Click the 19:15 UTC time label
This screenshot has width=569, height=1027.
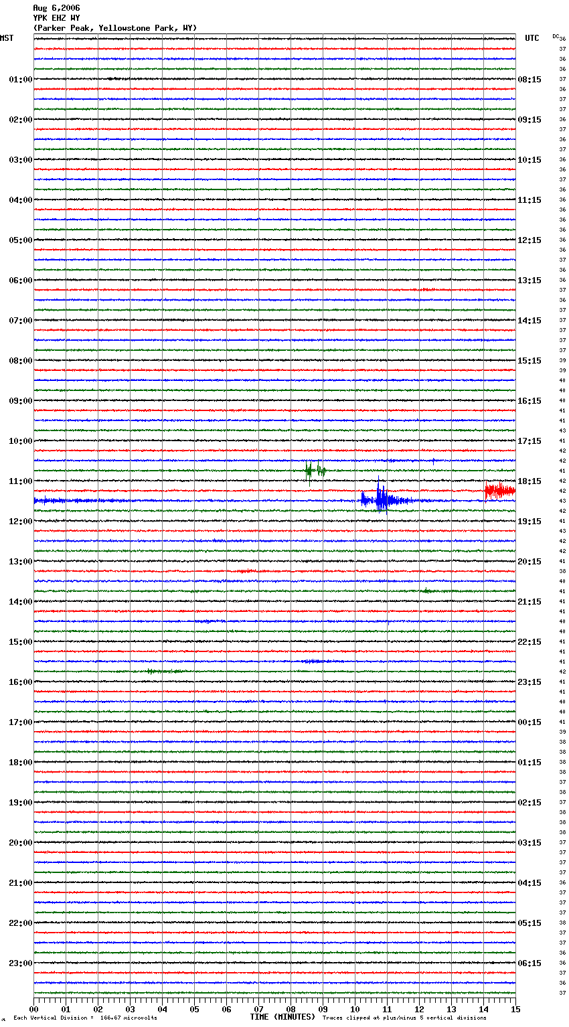click(x=530, y=522)
